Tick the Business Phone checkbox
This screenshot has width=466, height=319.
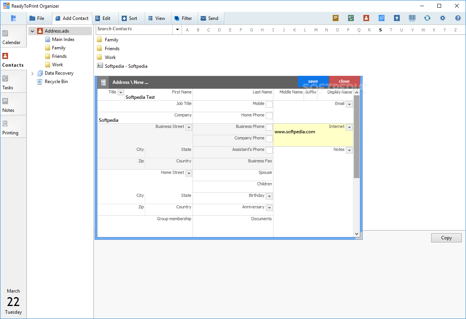pos(269,127)
